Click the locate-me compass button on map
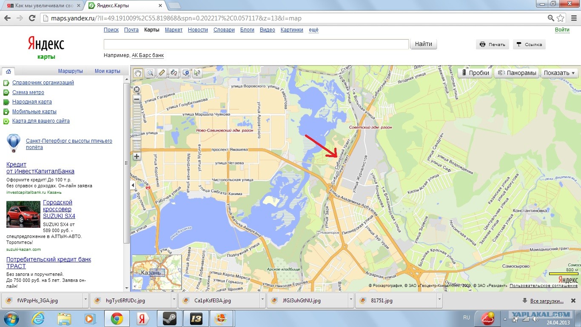The width and height of the screenshot is (581, 327). (x=137, y=89)
